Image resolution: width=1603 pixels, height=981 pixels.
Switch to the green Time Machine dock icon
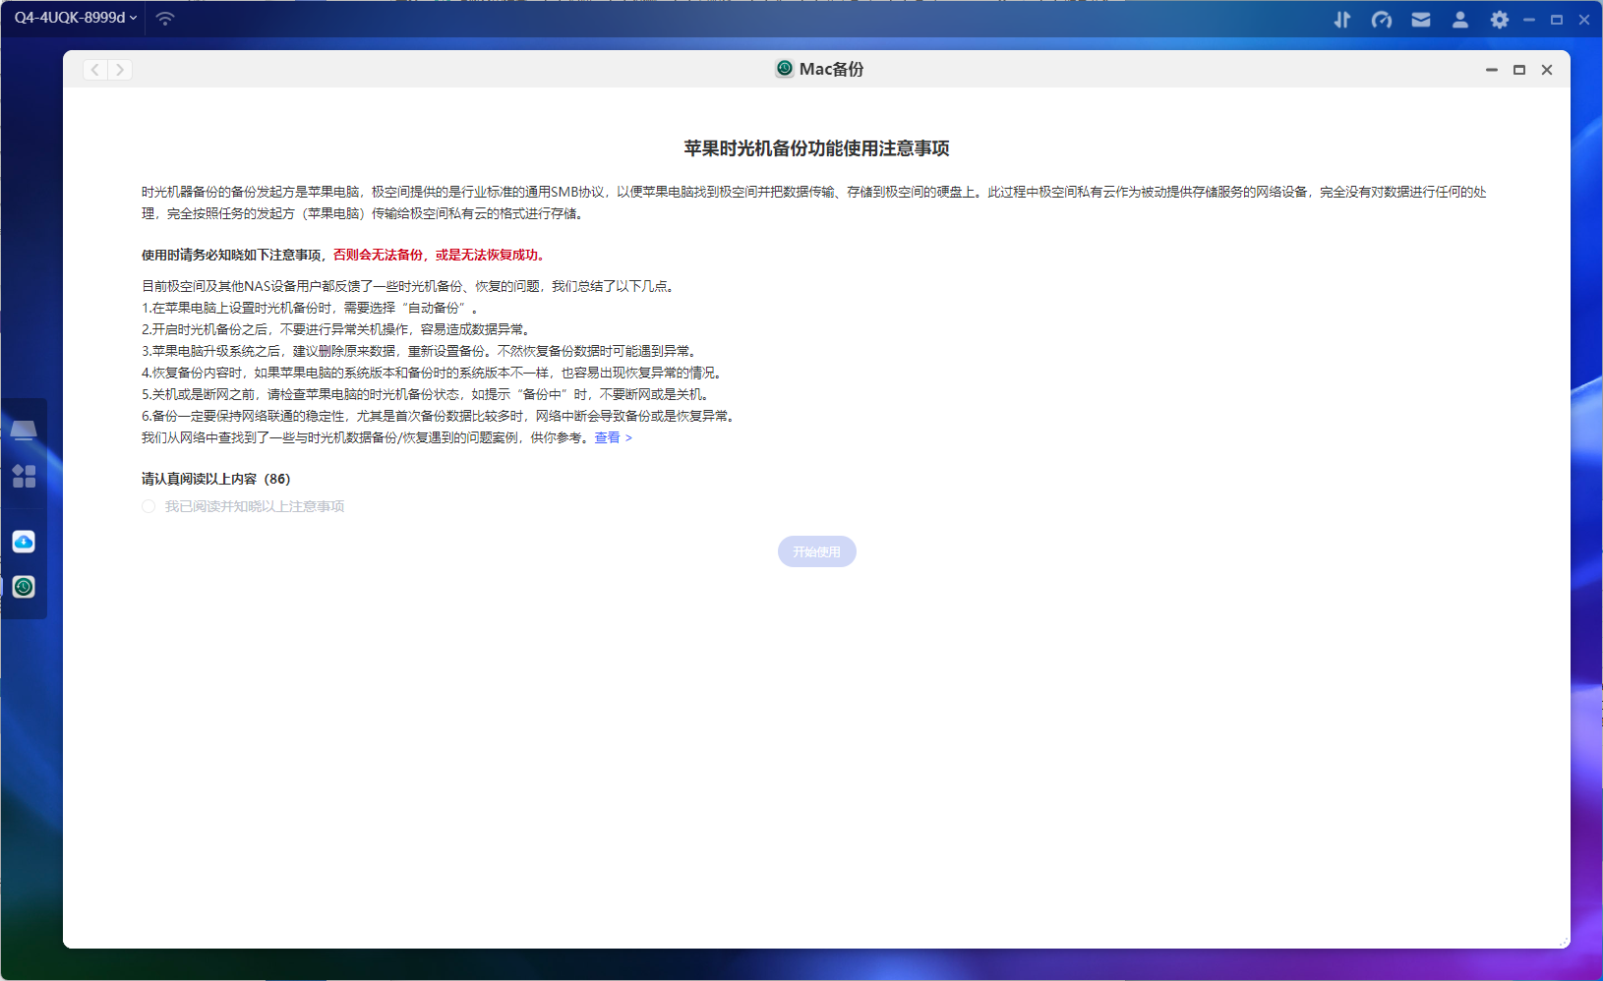(x=24, y=587)
